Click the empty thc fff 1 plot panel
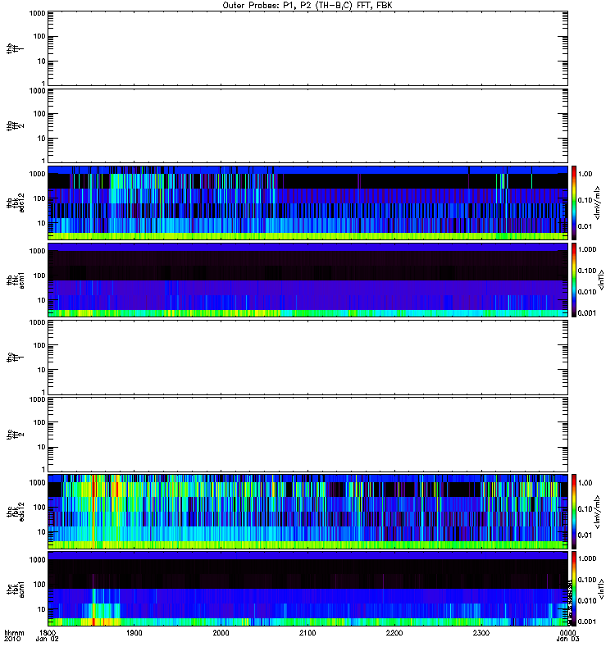The width and height of the screenshot is (615, 656). point(307,358)
